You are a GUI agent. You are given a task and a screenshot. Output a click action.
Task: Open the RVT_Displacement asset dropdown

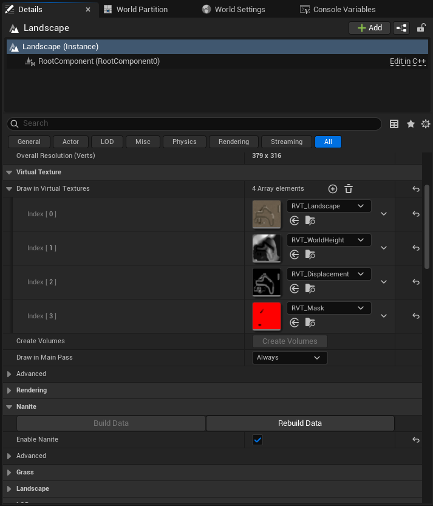click(x=329, y=274)
